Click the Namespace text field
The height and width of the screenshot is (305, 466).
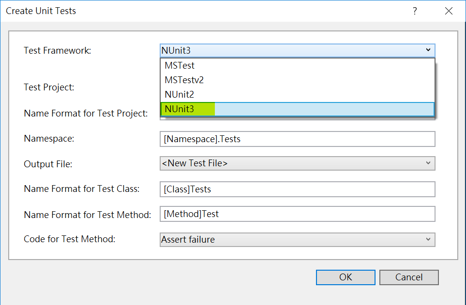297,139
